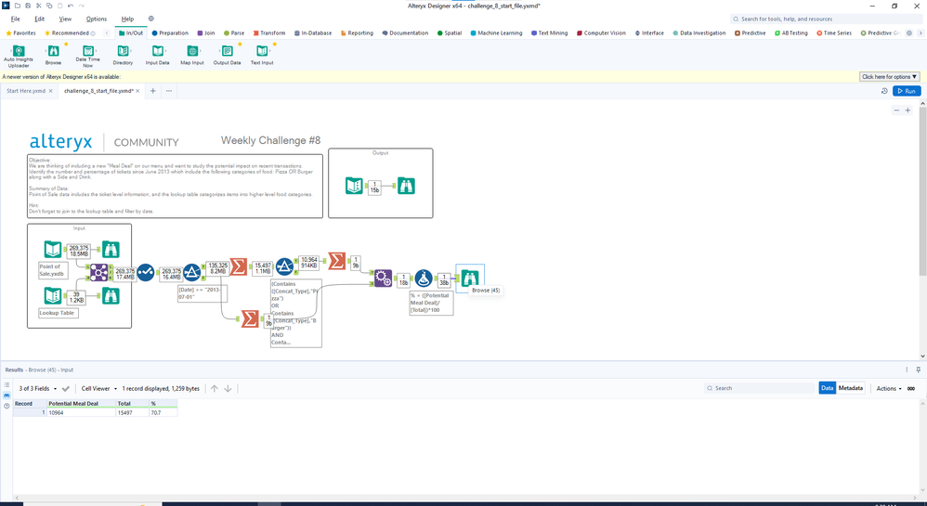Switch results to Data view

827,388
